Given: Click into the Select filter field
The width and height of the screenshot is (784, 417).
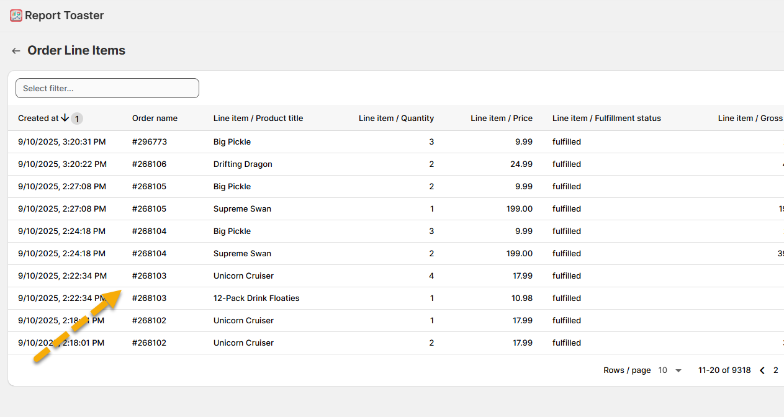Looking at the screenshot, I should tap(107, 88).
